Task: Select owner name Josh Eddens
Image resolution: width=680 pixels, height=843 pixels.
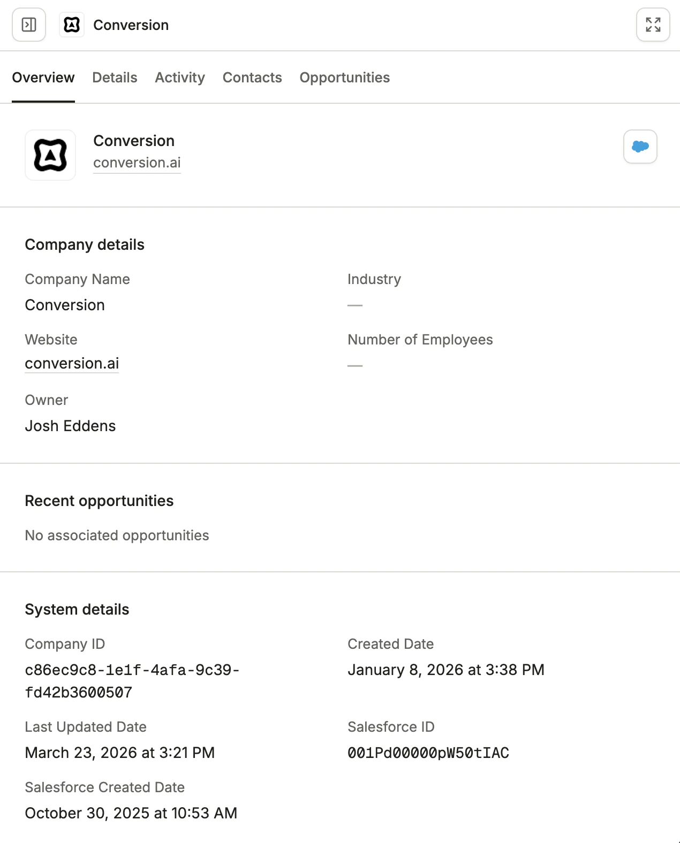Action: (x=70, y=426)
